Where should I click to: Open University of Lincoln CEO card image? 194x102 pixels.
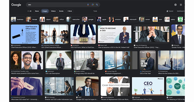[x=27, y=86]
